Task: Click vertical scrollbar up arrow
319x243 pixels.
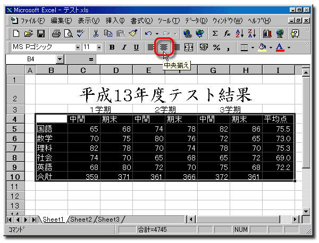Action: click(306, 72)
